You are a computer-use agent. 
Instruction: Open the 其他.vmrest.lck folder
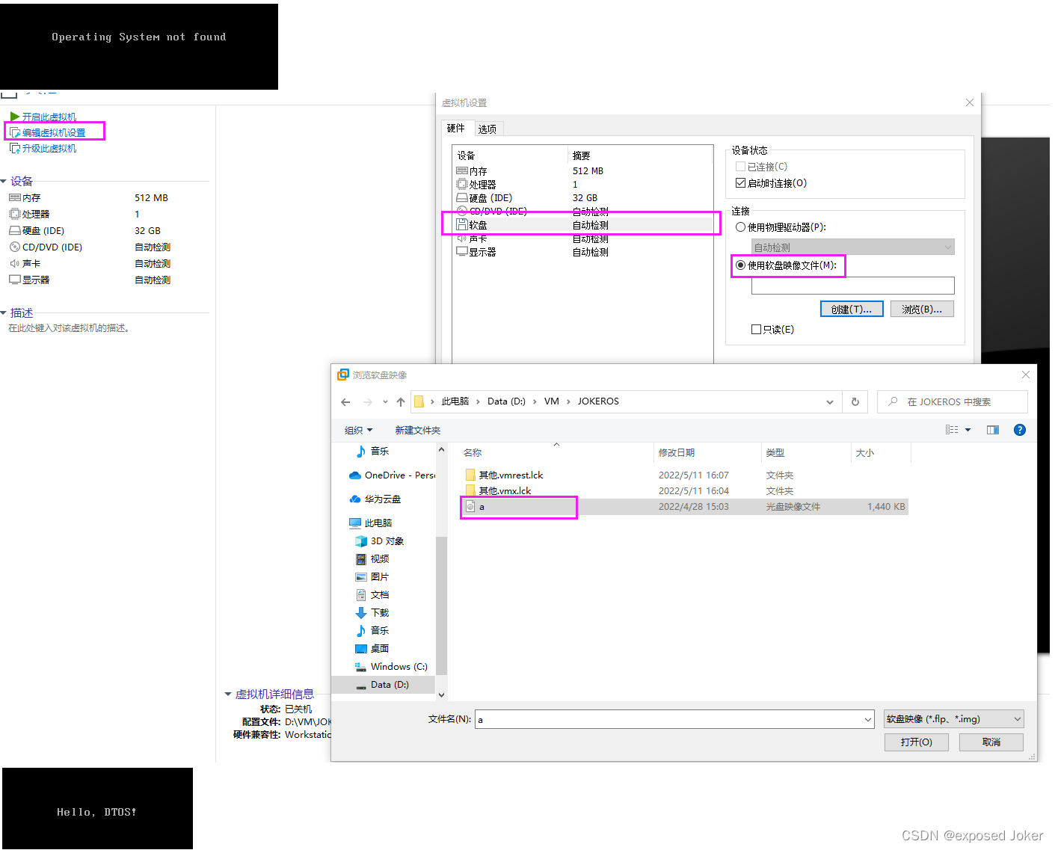pyautogui.click(x=511, y=475)
